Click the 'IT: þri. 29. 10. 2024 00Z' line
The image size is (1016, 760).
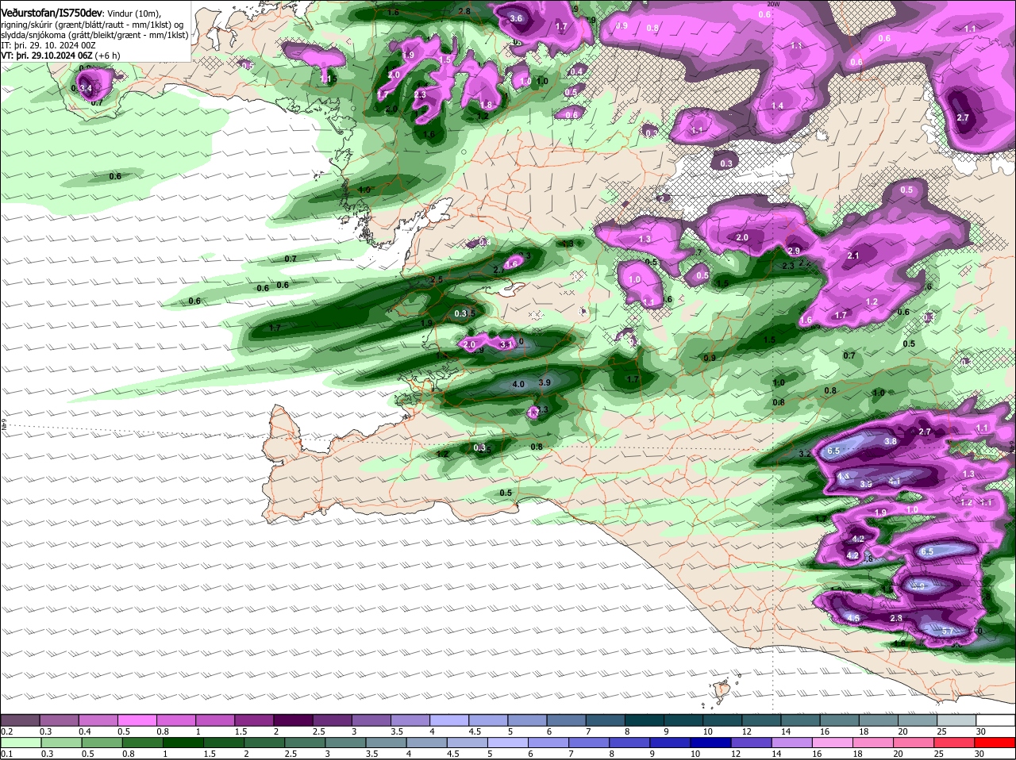(x=49, y=45)
